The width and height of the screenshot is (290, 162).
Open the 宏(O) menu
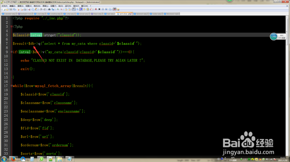[61, 6]
